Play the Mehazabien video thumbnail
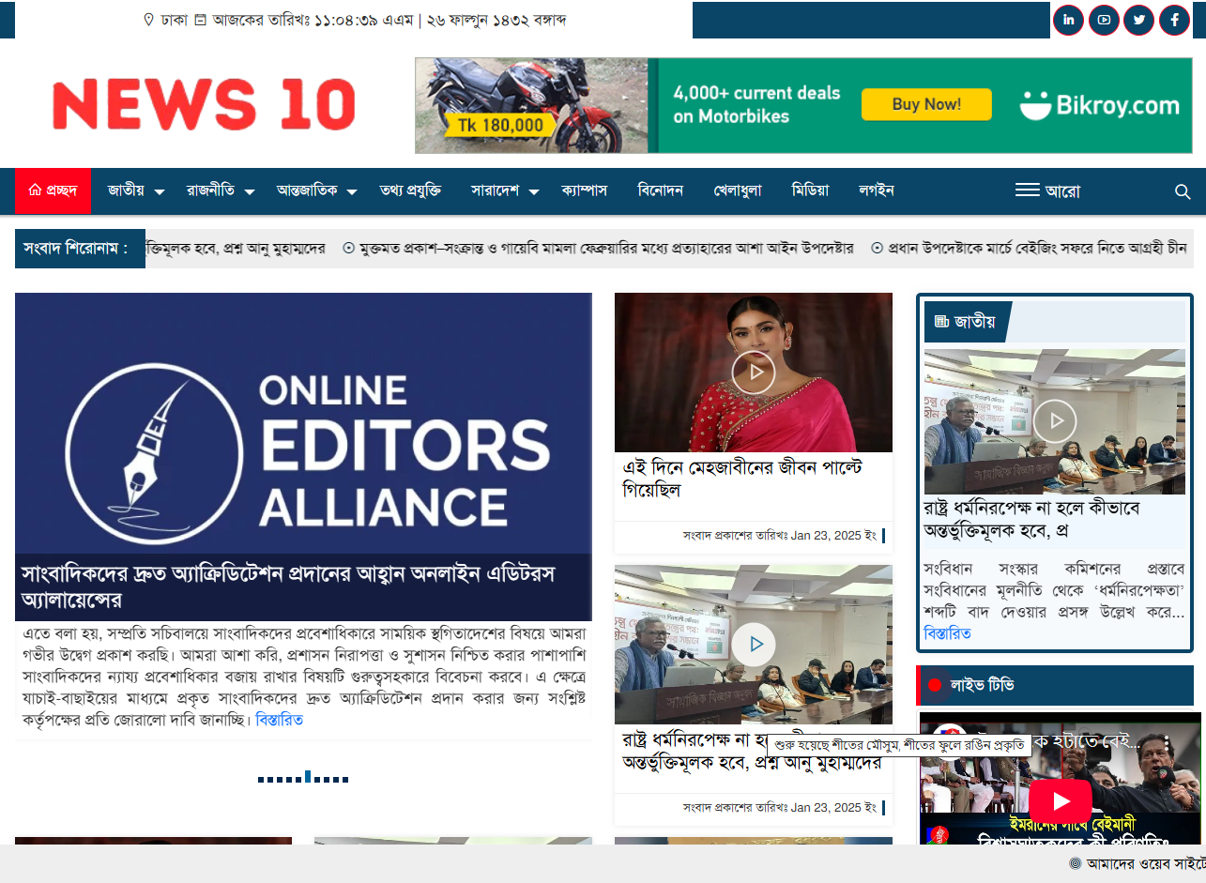The image size is (1206, 883). 753,373
